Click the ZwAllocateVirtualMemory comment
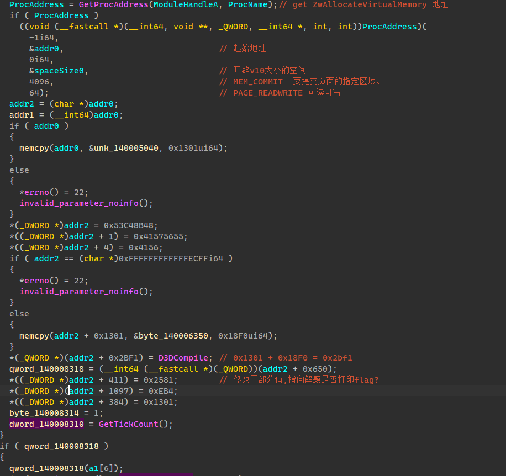The image size is (506, 476). (x=363, y=4)
